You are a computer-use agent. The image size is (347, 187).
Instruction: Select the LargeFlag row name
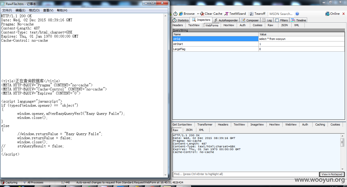(x=215, y=49)
